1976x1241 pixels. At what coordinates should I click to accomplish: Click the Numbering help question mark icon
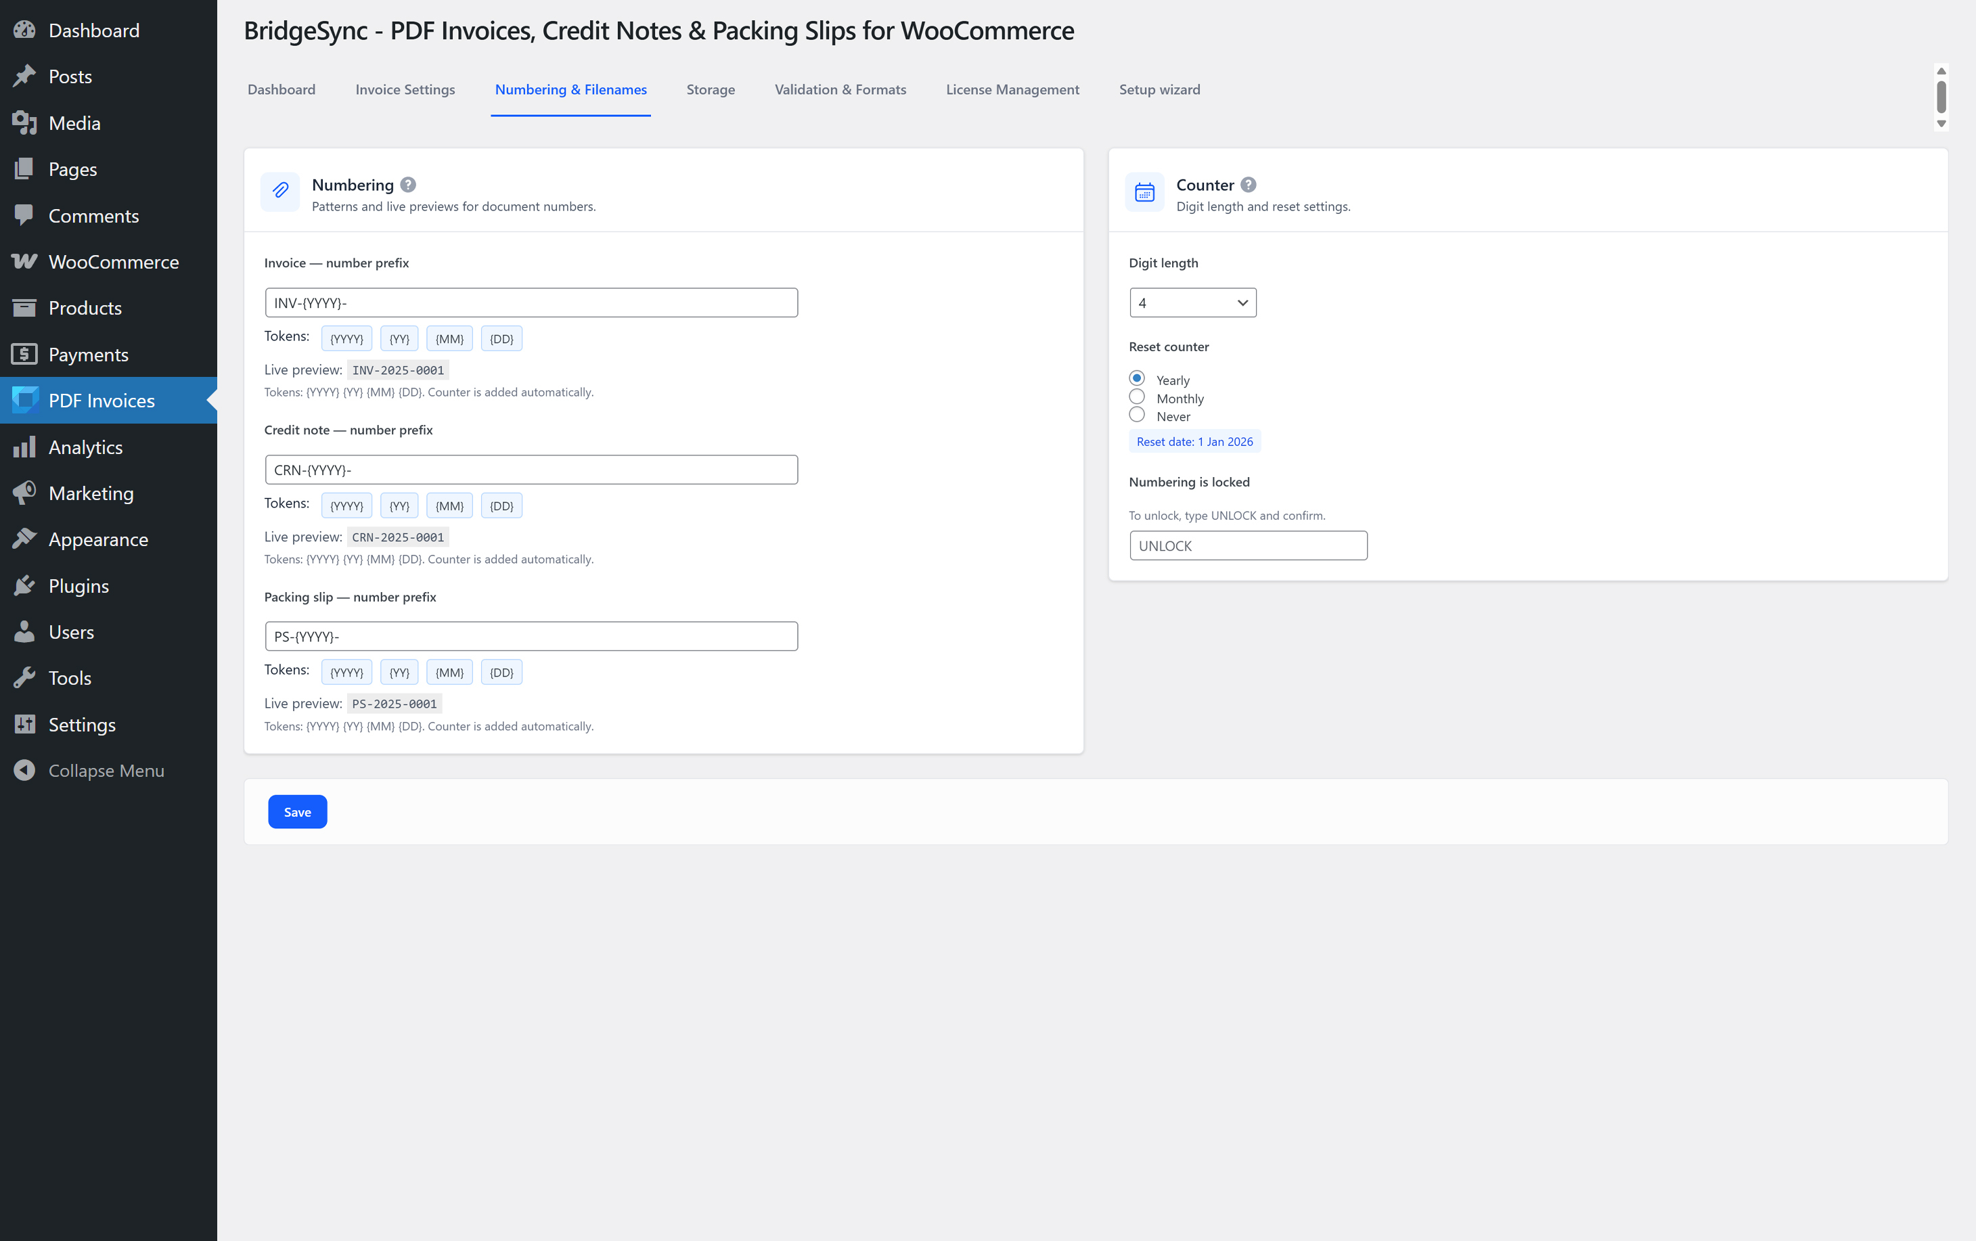pos(408,185)
